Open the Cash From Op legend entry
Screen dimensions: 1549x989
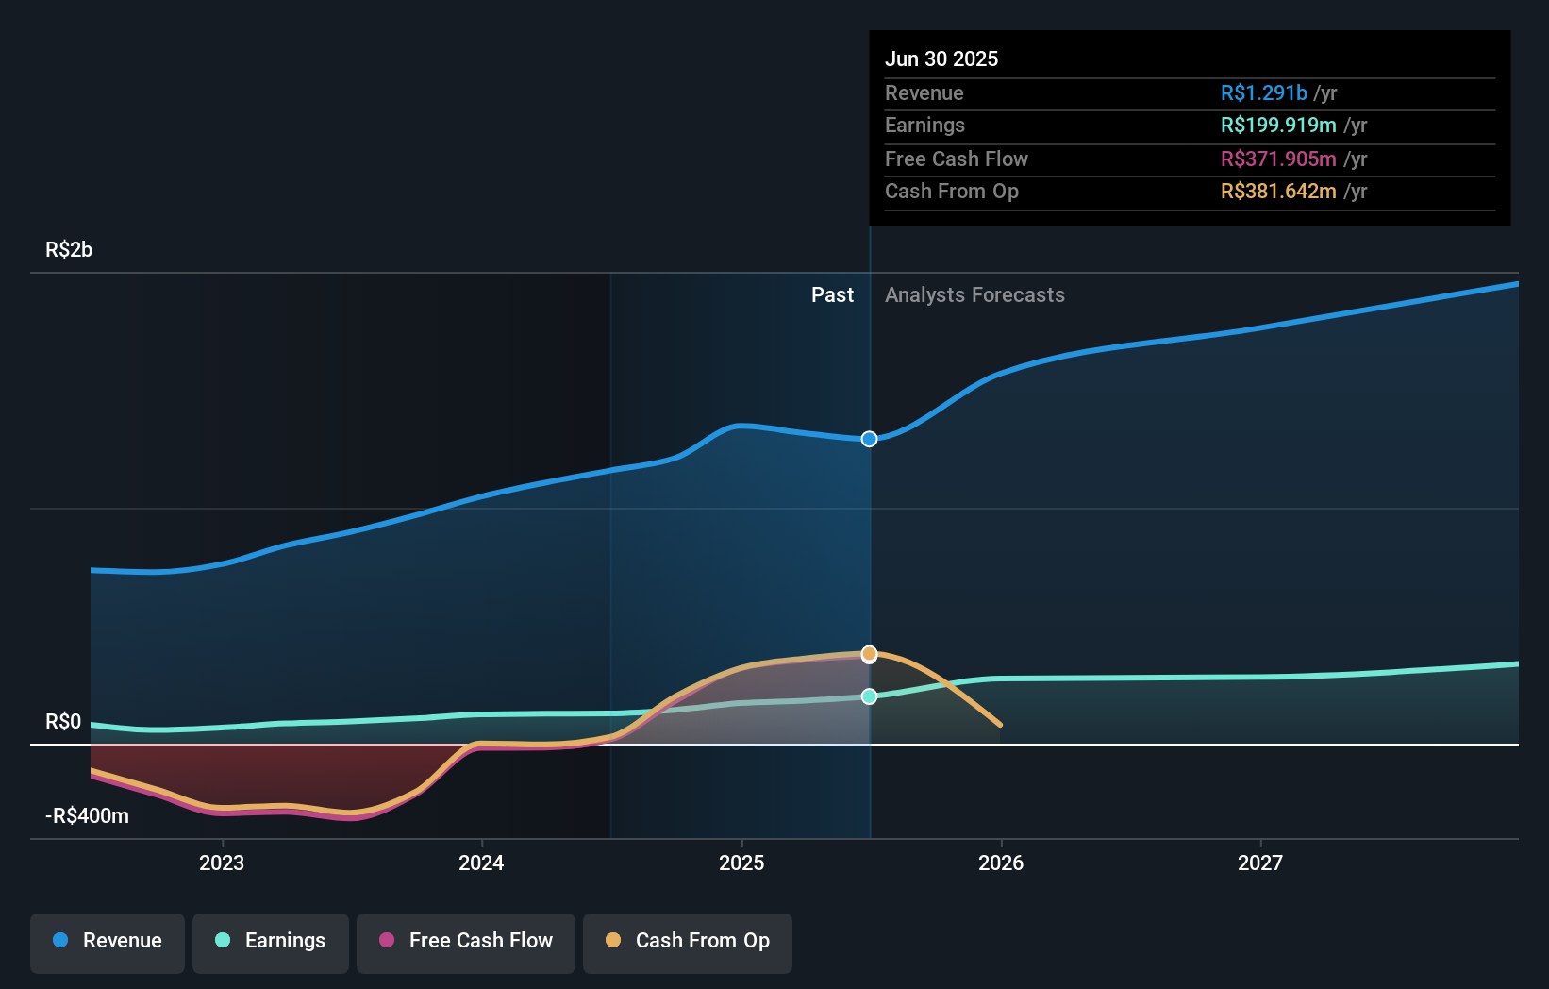687,941
